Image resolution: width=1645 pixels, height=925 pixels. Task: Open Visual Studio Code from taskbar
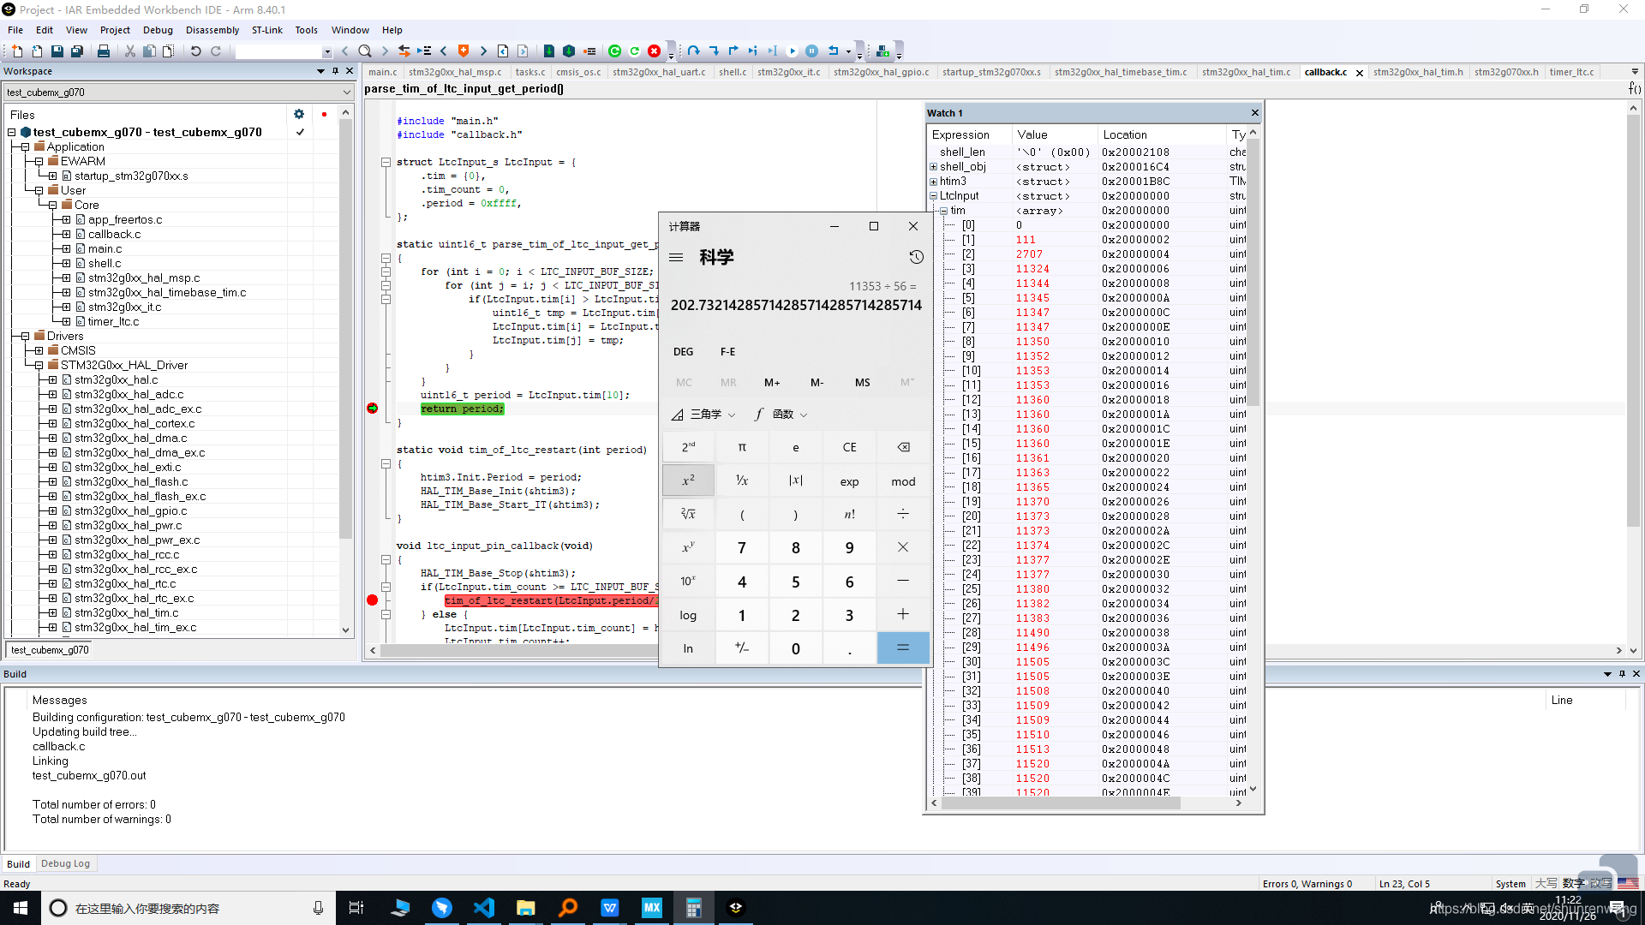(484, 908)
